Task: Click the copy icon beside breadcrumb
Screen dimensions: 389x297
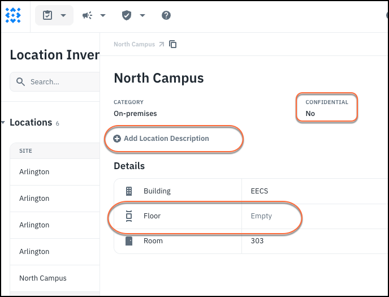Action: 173,44
